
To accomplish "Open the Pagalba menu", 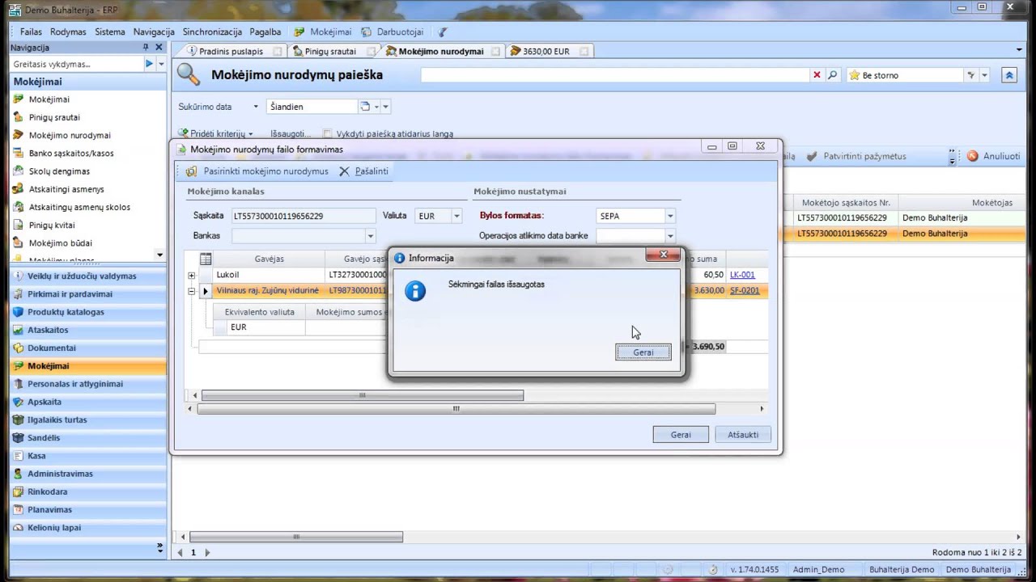I will point(265,32).
